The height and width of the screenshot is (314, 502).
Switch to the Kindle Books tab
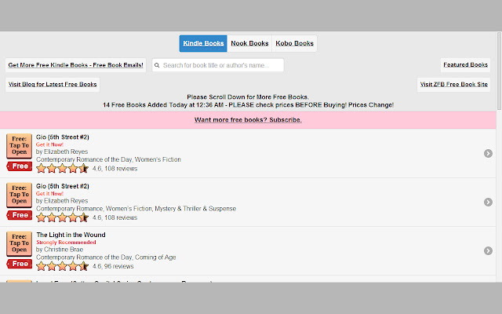(x=203, y=43)
